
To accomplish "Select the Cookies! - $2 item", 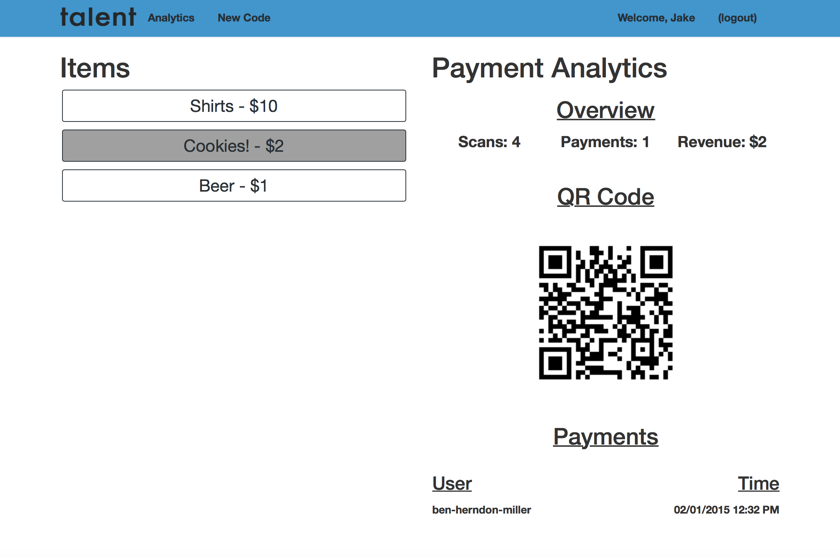I will pyautogui.click(x=234, y=146).
